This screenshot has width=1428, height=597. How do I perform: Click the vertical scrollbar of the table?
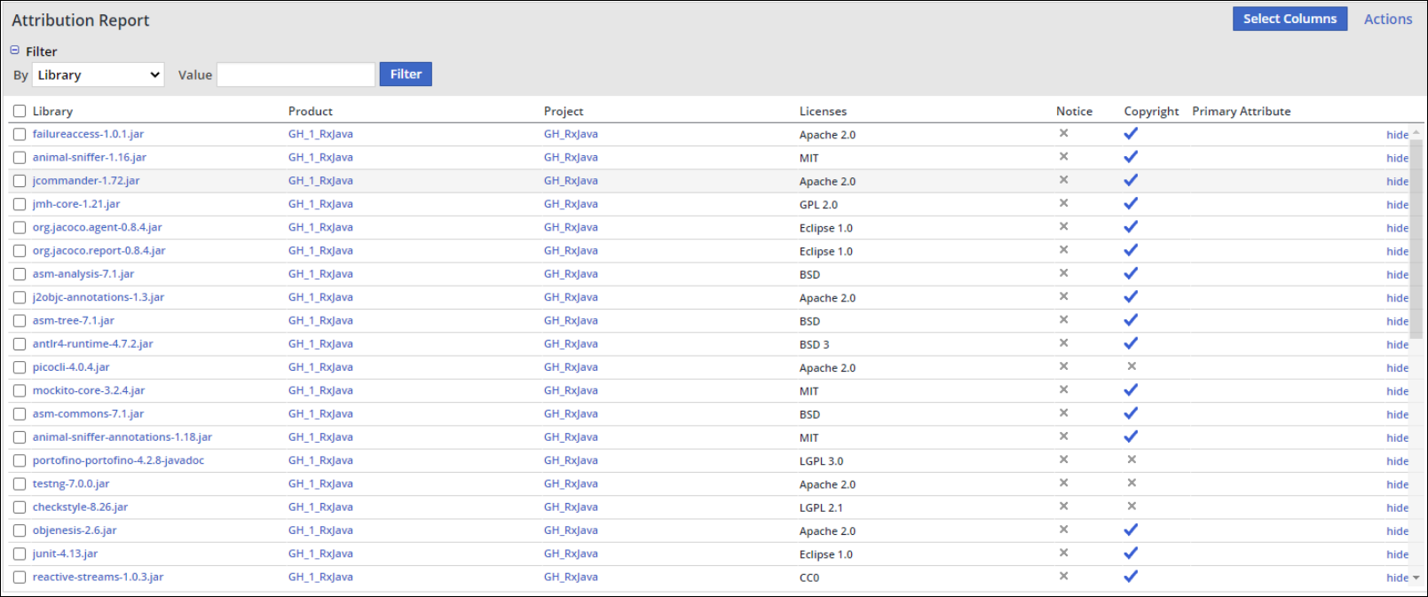[x=1416, y=240]
